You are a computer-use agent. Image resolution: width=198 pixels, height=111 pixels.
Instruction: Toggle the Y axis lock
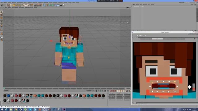tap(26, 5)
